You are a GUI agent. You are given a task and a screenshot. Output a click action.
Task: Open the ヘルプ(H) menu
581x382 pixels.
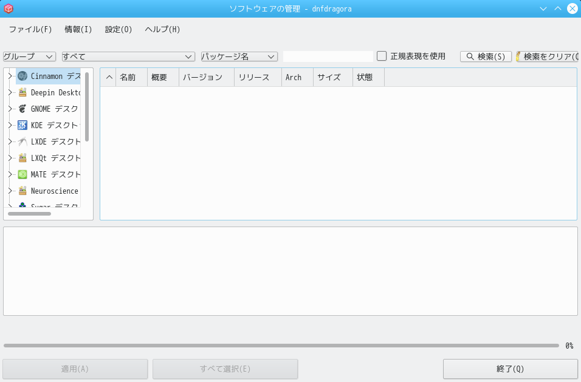162,29
